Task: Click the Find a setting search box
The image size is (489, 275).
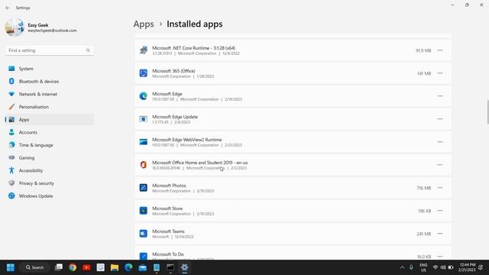Action: click(x=49, y=50)
